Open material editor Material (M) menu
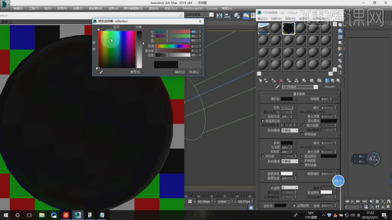 click(x=276, y=19)
